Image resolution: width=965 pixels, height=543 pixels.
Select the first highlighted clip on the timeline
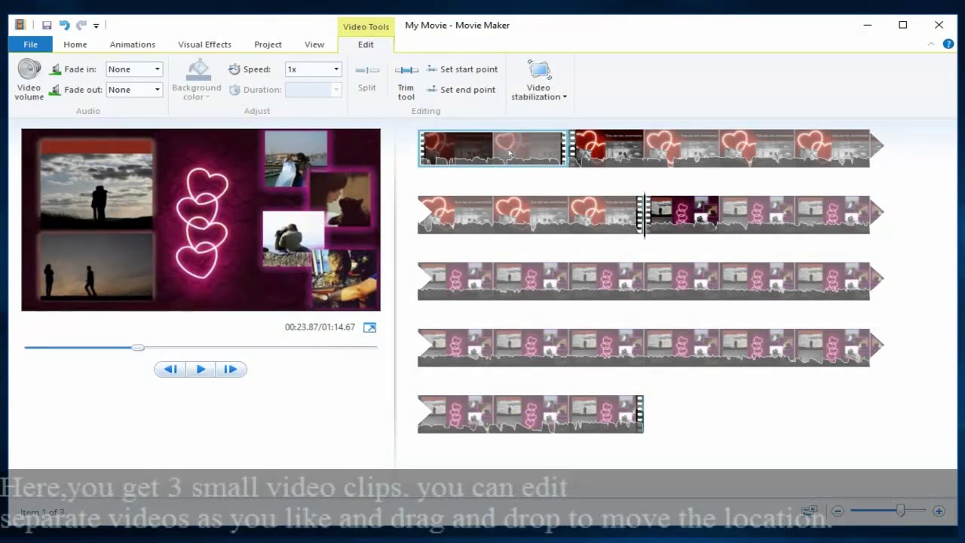492,149
